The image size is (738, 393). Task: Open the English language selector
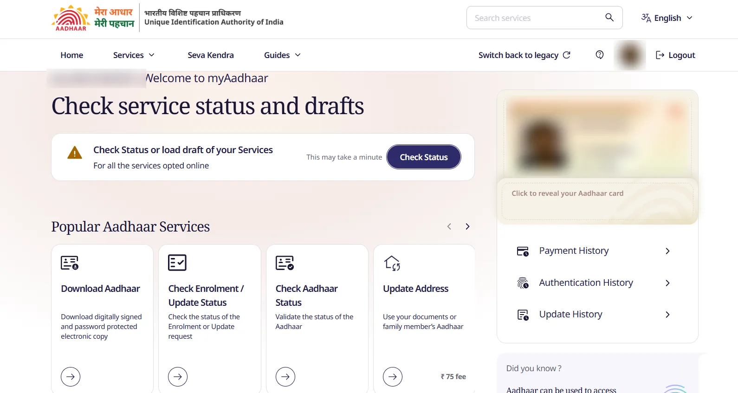[667, 18]
